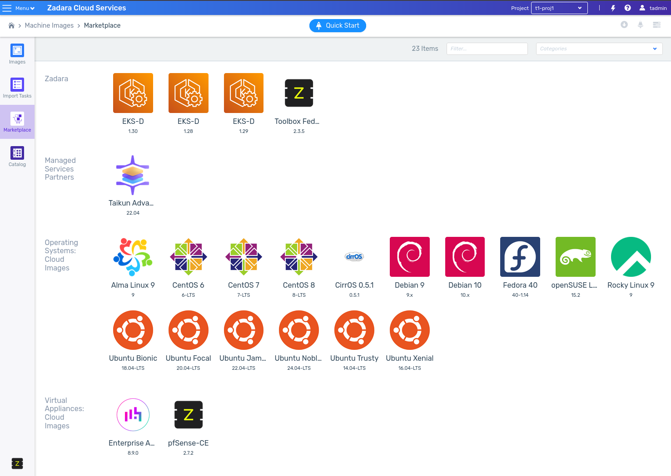Screen dimensions: 671x476
Task: Select the Taikun 22.04 image icon
Action: pyautogui.click(x=133, y=175)
